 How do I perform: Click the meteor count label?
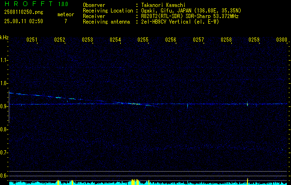[66, 14]
